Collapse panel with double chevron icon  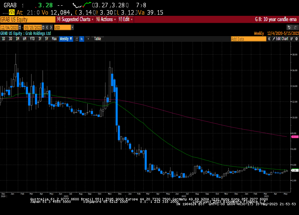(269, 39)
